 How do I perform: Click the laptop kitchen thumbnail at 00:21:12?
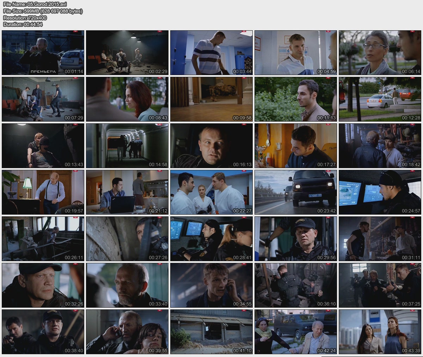coord(127,192)
